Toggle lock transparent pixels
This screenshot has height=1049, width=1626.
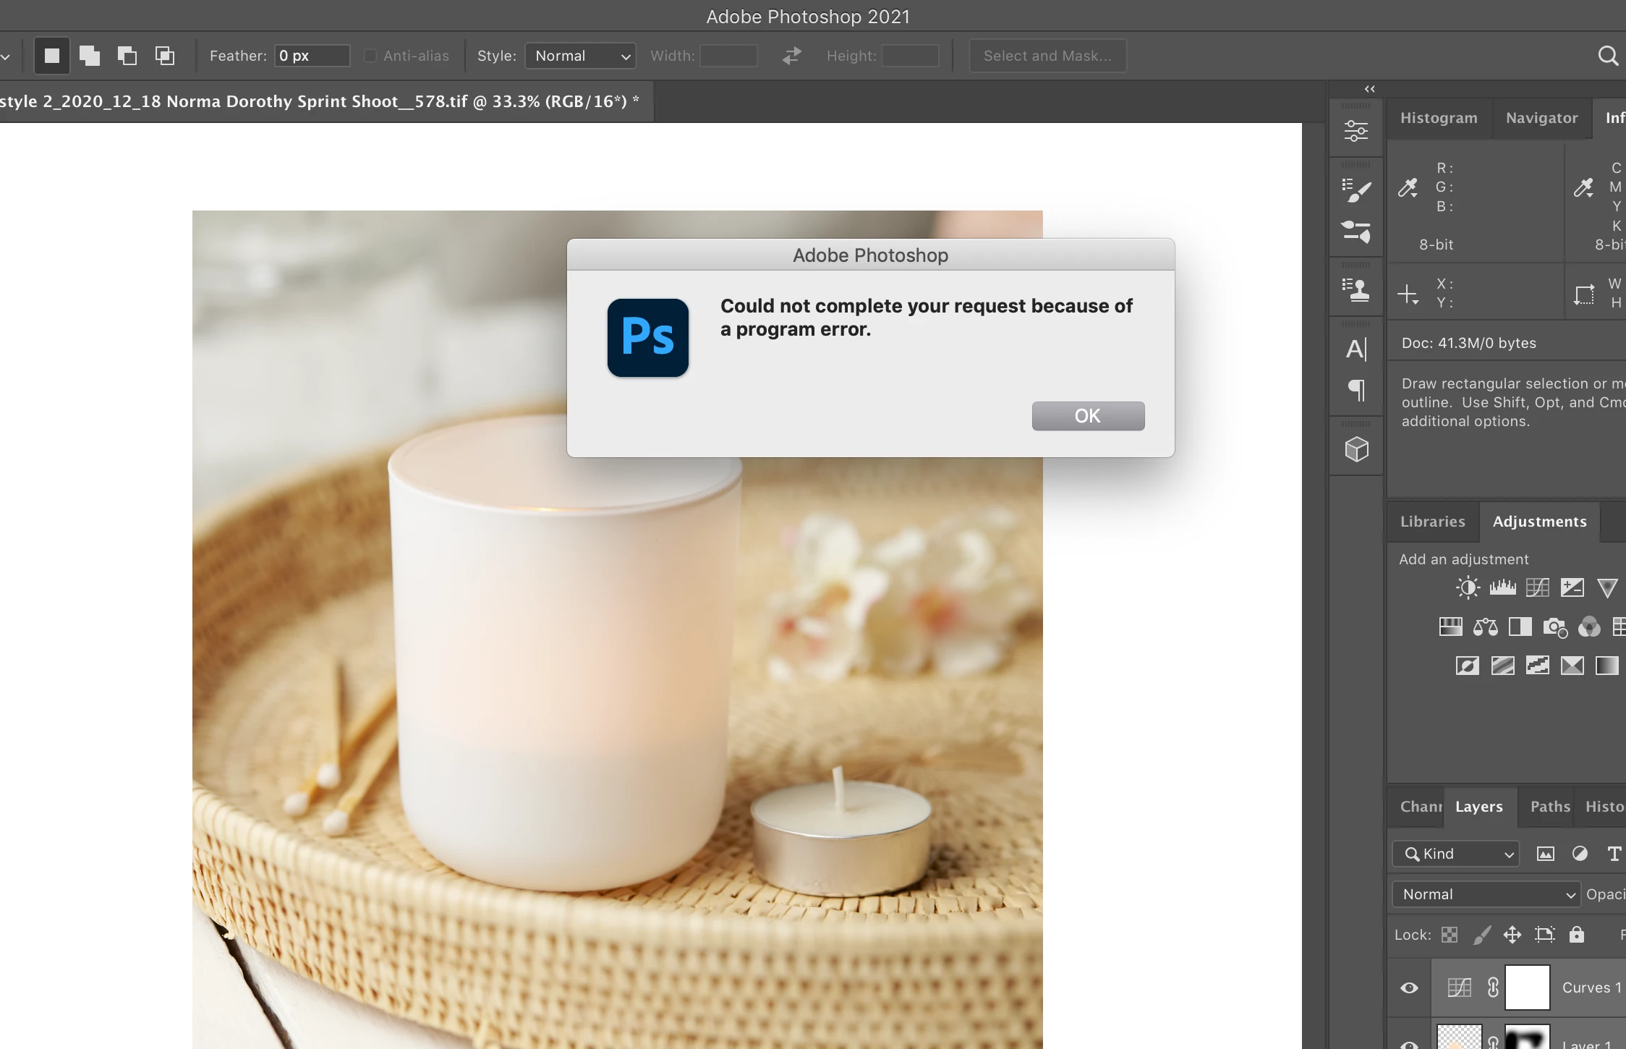(x=1450, y=935)
